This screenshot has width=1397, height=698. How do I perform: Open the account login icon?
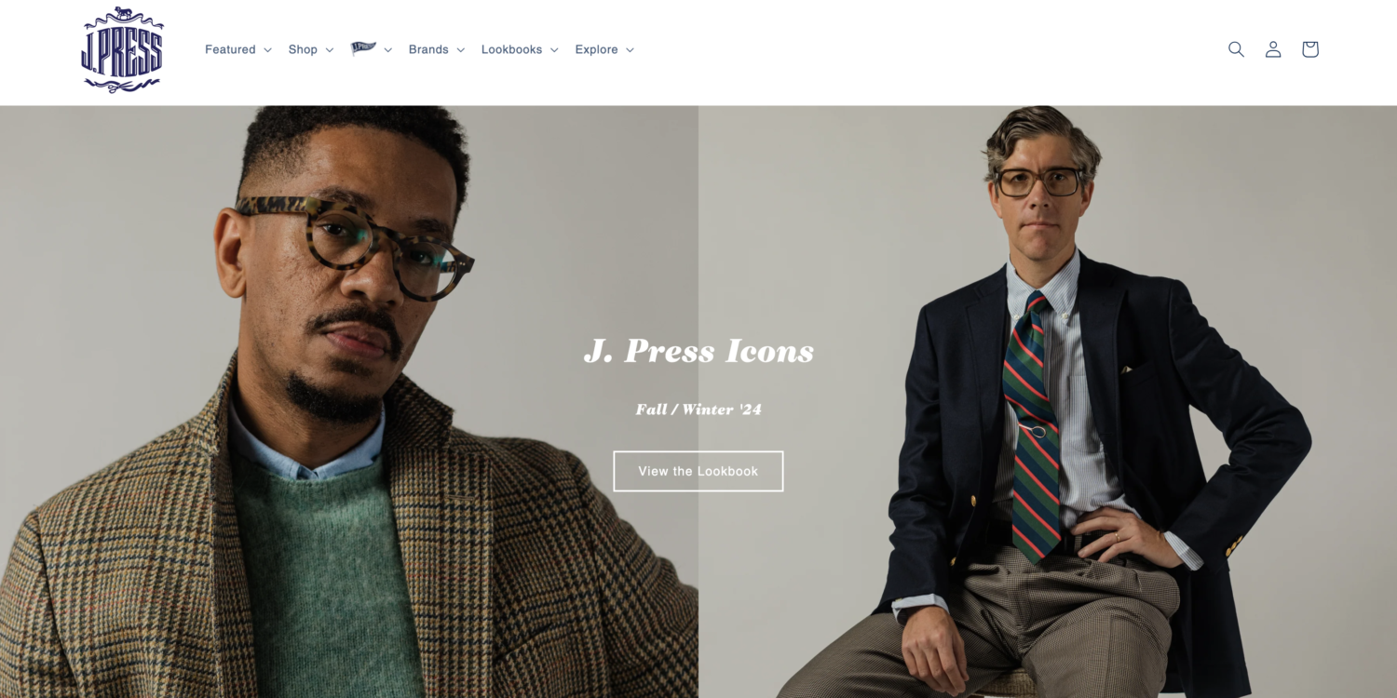click(x=1273, y=49)
